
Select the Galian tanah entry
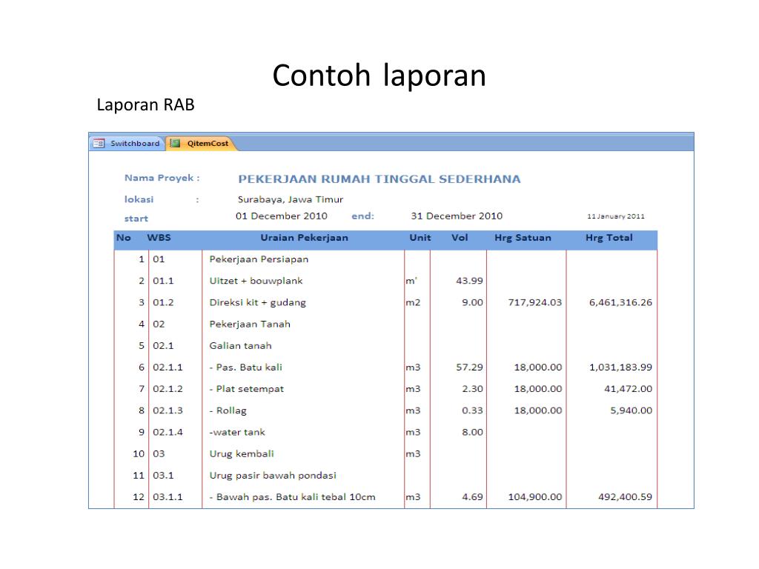coord(241,345)
